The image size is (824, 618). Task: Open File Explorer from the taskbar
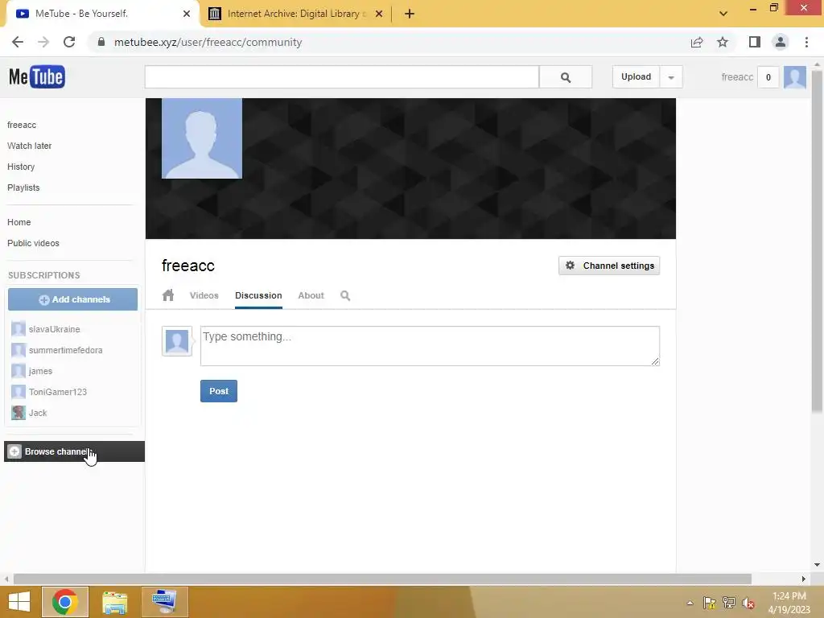click(114, 602)
